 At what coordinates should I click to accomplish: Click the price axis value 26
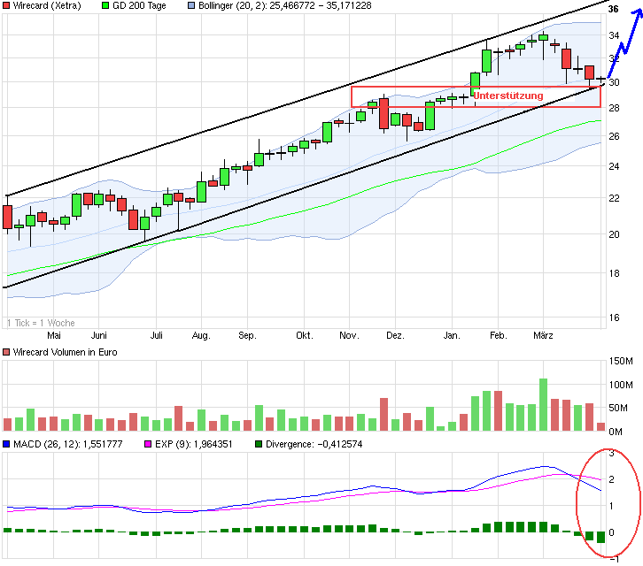tap(614, 136)
